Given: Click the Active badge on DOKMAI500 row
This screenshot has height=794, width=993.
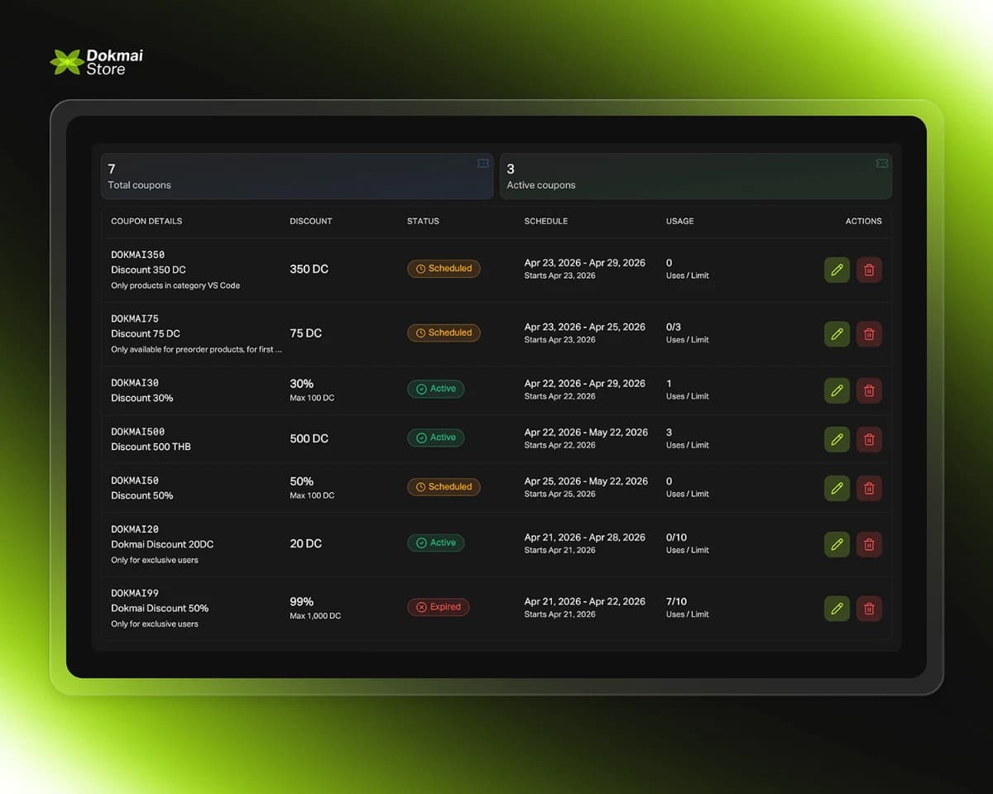Looking at the screenshot, I should [435, 438].
